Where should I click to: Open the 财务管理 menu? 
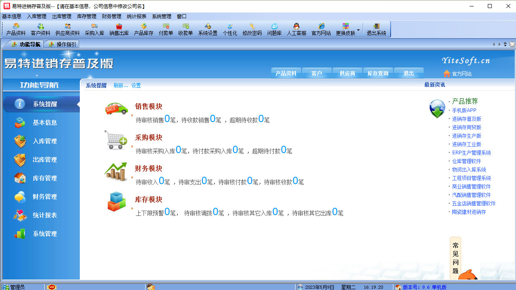[112, 17]
